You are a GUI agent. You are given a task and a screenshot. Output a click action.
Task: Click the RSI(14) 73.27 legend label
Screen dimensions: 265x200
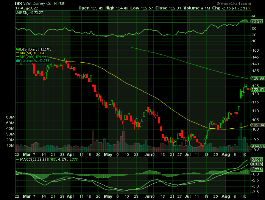tap(28, 12)
